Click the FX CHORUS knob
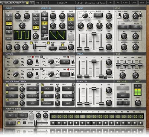 point(135,47)
